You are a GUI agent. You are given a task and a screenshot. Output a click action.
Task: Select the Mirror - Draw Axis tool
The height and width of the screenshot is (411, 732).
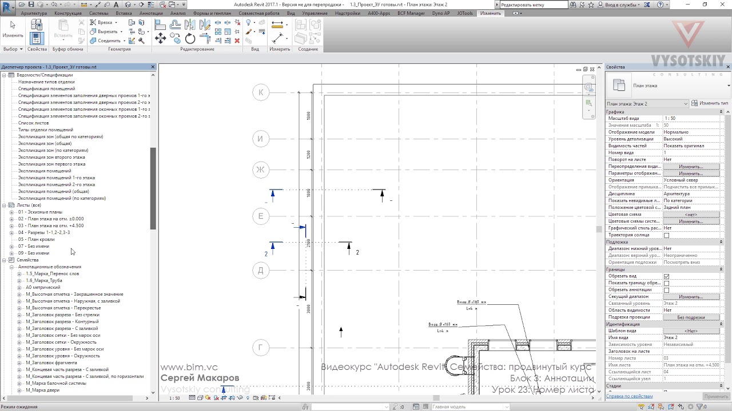tap(206, 25)
